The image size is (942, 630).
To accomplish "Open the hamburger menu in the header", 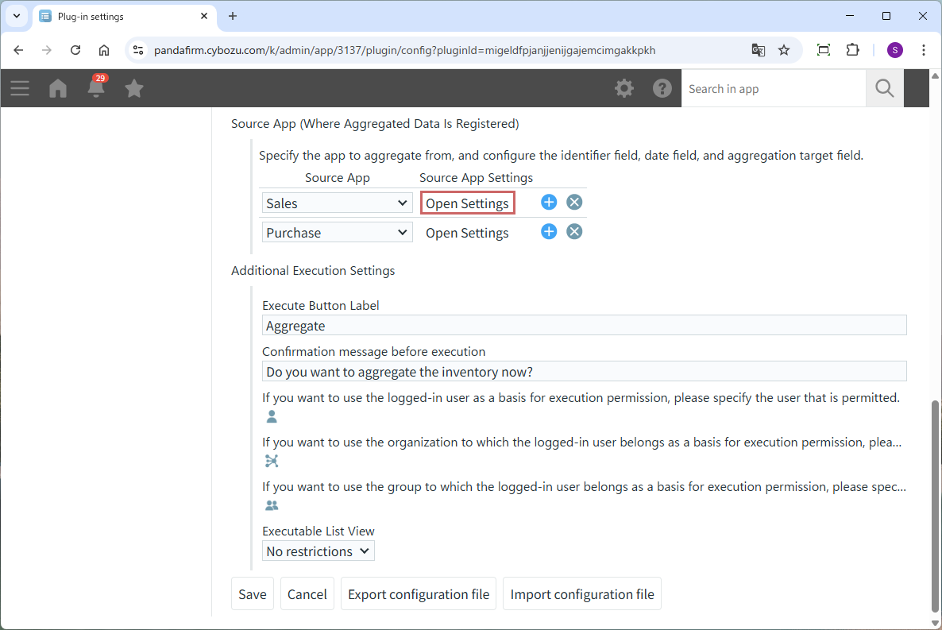I will point(20,88).
